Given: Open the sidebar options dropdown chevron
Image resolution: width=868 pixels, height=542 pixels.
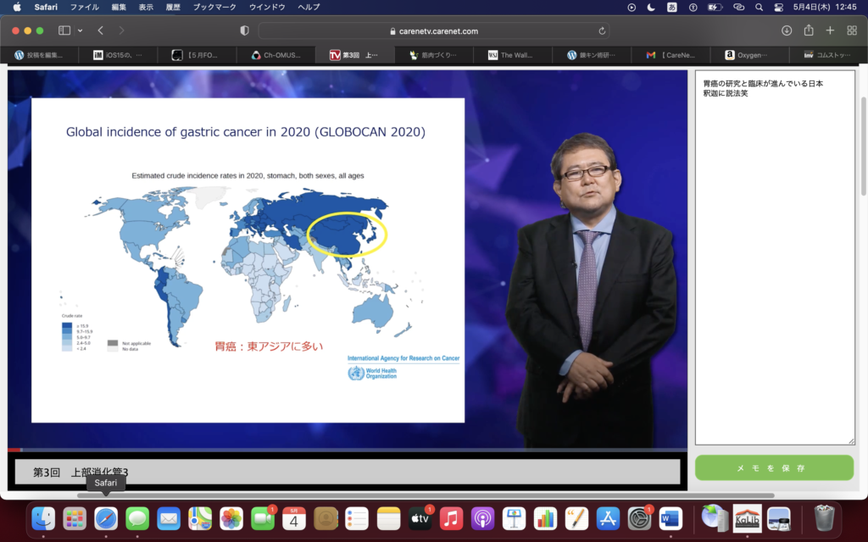Looking at the screenshot, I should coord(81,30).
